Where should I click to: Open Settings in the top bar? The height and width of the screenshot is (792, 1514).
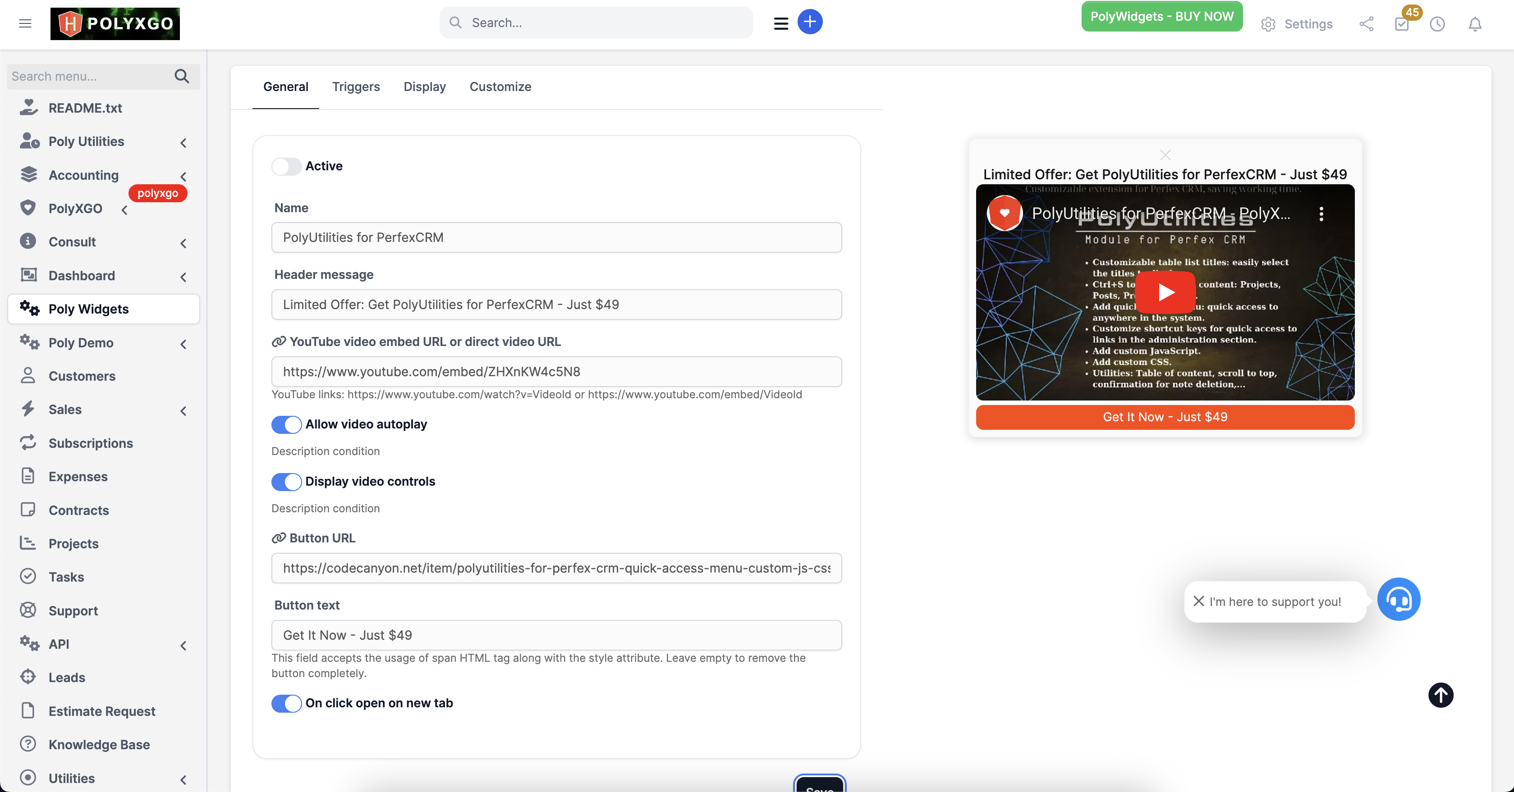pos(1297,24)
